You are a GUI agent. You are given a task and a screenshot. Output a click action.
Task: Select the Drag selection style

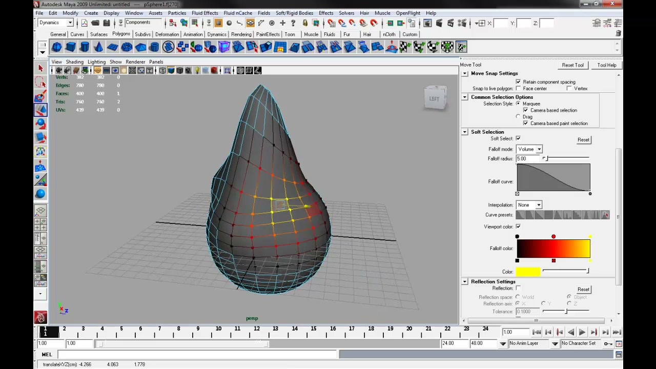(518, 117)
